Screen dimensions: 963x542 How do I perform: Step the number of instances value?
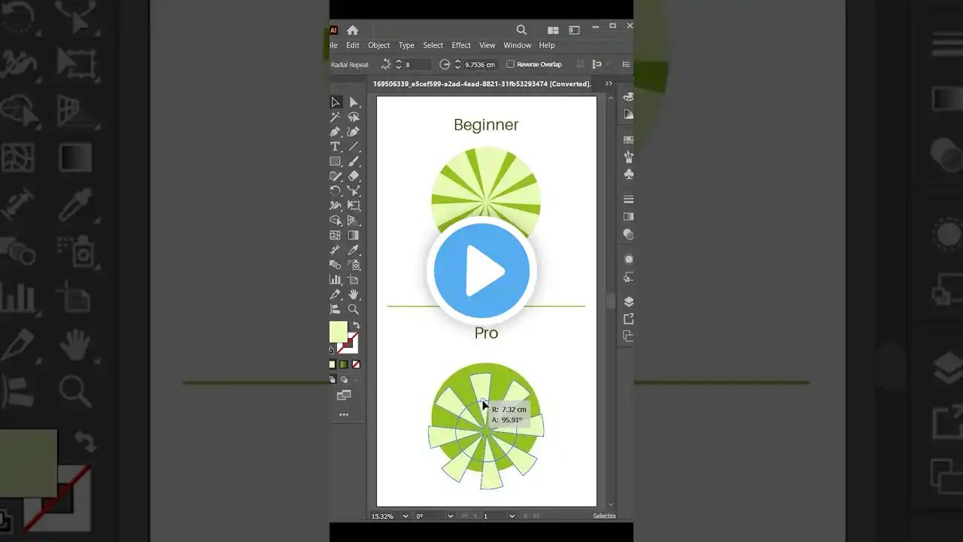point(399,65)
